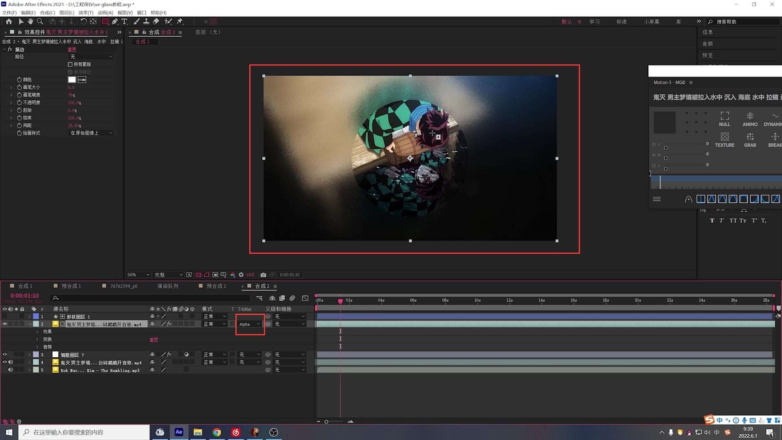782x440 pixels.
Task: Expand layer 3 调整图层 7 properties
Action: click(30, 355)
